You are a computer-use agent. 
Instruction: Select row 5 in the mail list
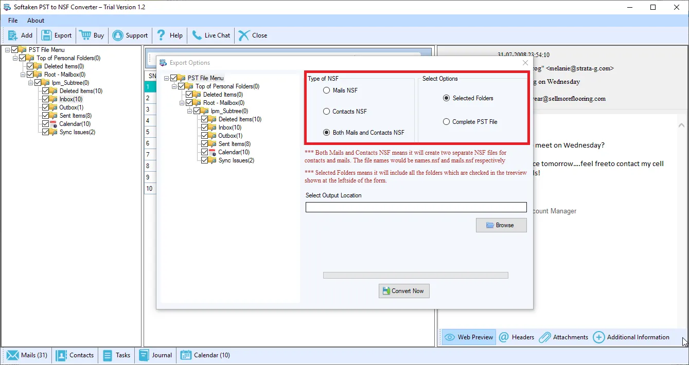[x=149, y=132]
